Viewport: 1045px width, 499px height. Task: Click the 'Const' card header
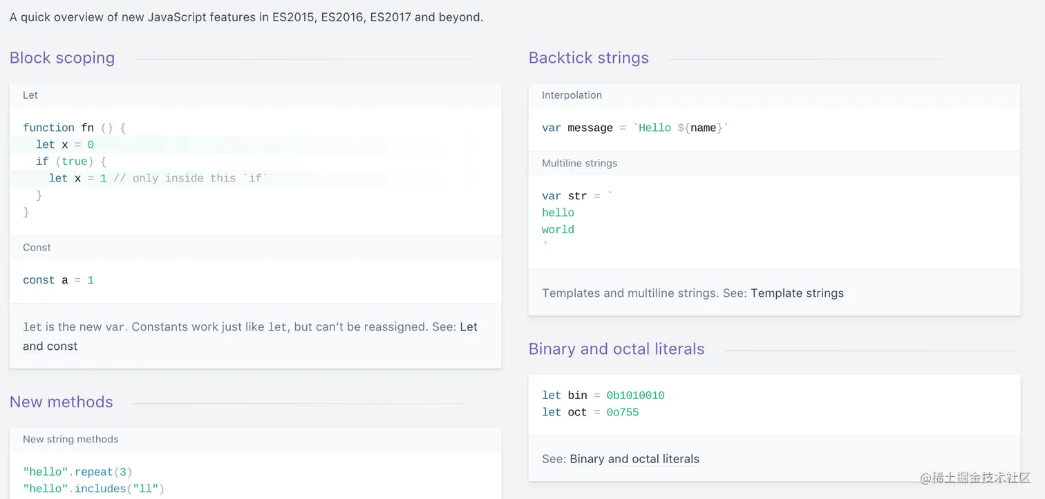click(37, 248)
